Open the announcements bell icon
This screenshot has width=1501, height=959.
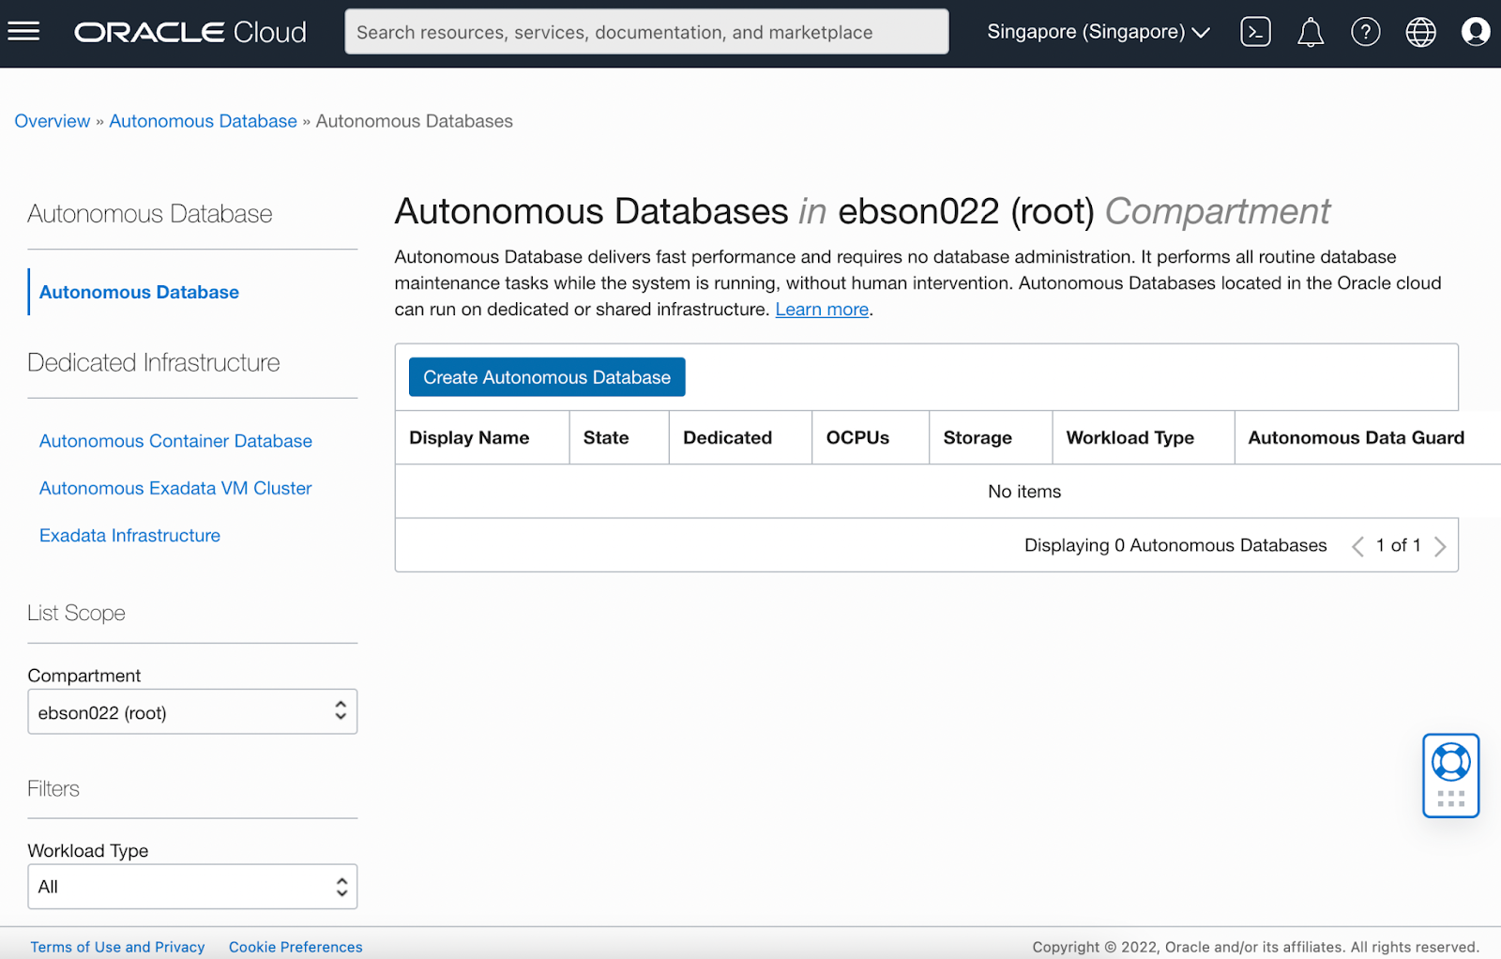[1311, 32]
